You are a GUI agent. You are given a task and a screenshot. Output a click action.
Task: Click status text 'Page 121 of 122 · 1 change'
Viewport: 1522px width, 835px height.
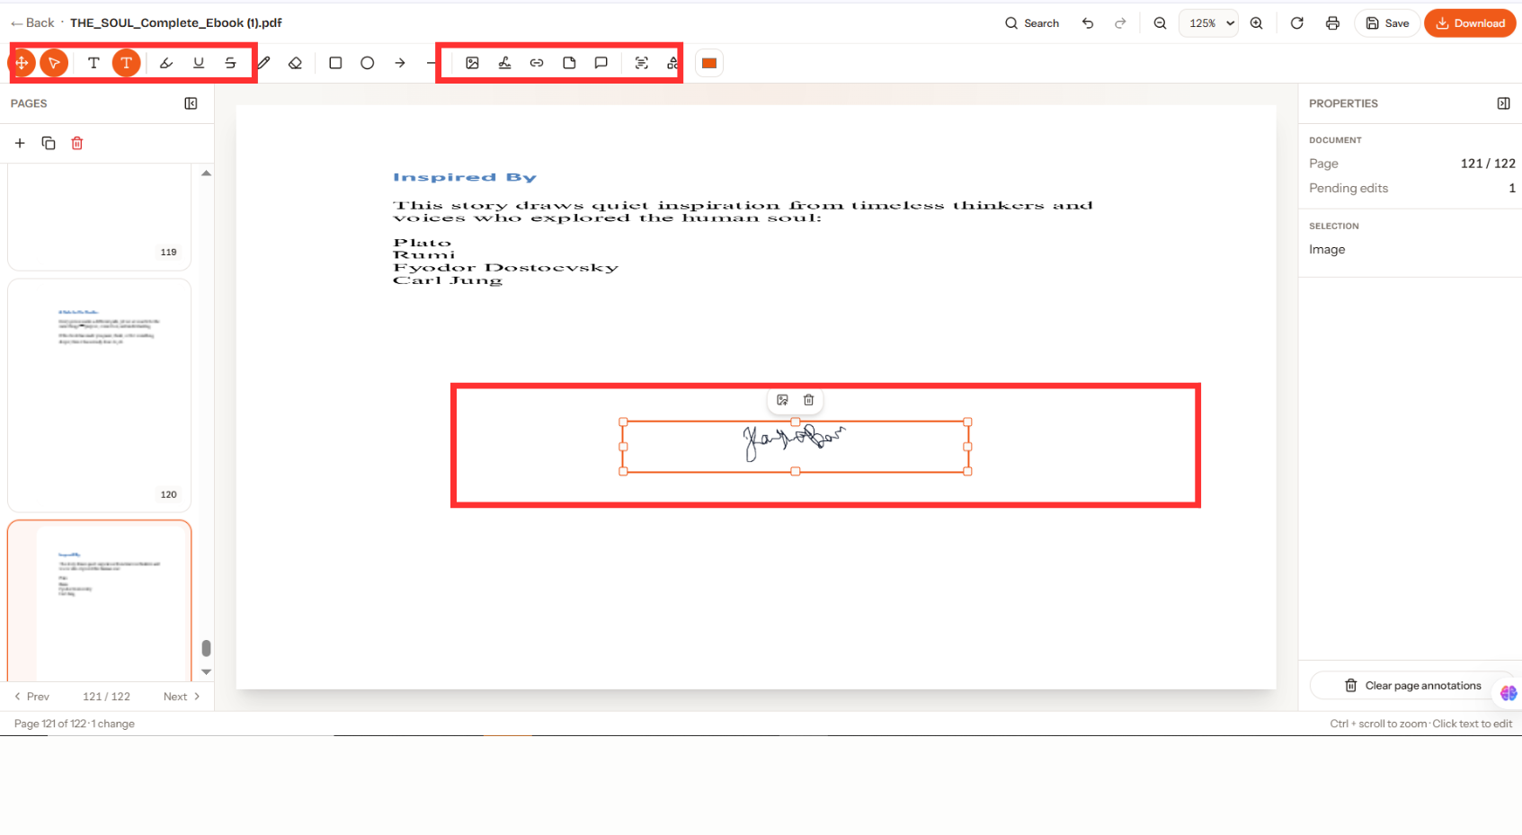pos(75,724)
